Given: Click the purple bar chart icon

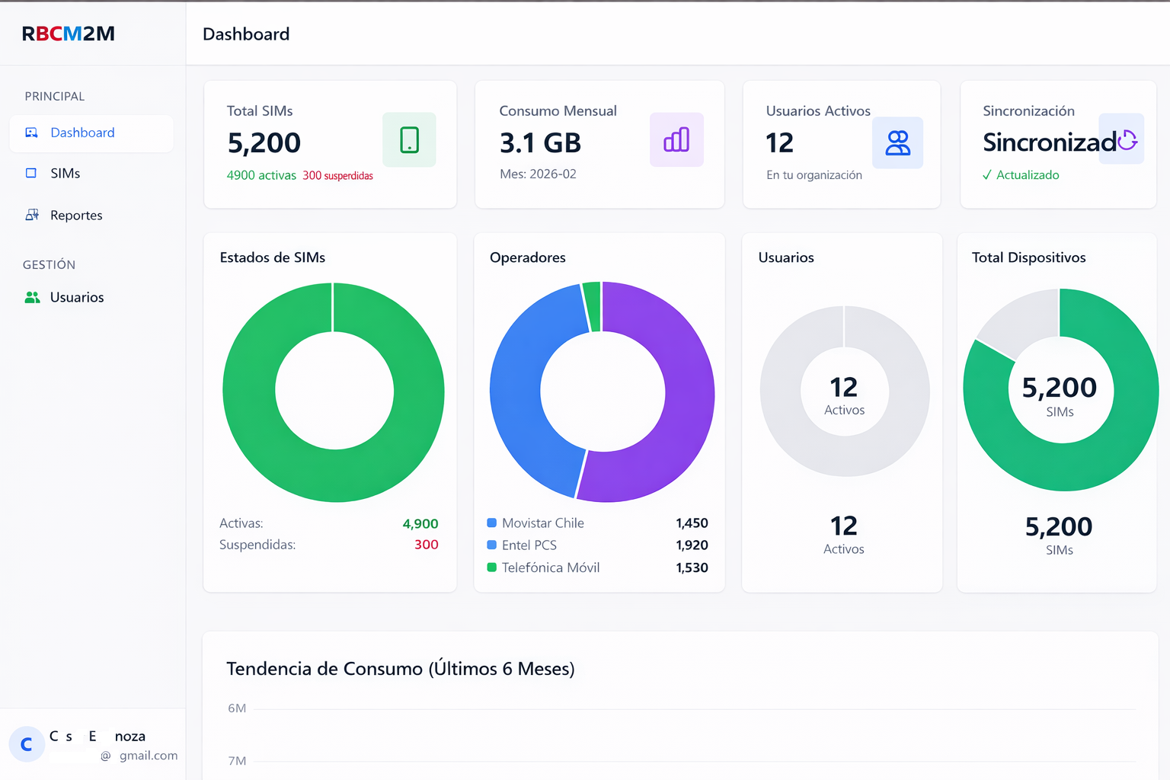Looking at the screenshot, I should (x=676, y=140).
